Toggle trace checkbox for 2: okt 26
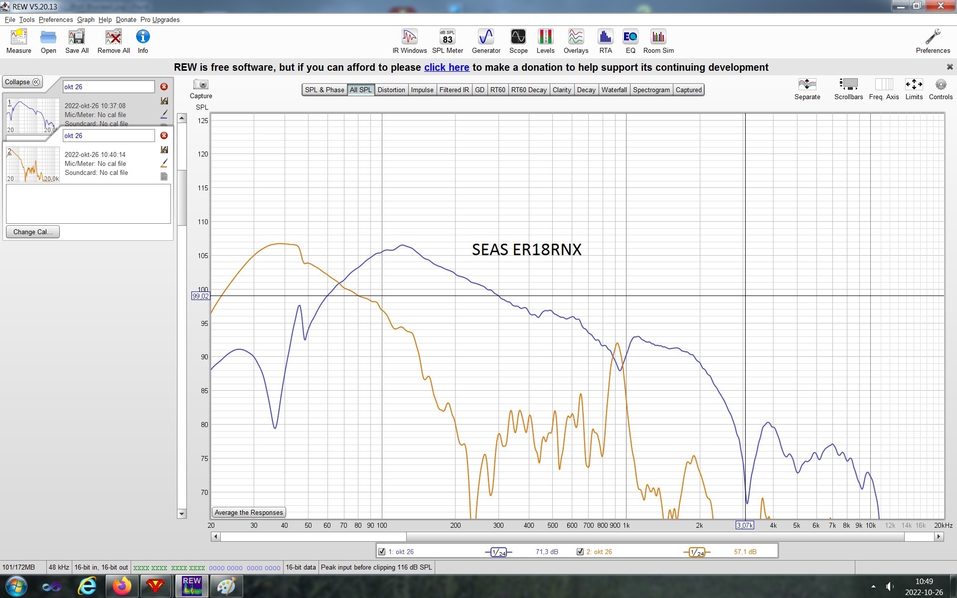Image resolution: width=957 pixels, height=598 pixels. tap(580, 552)
